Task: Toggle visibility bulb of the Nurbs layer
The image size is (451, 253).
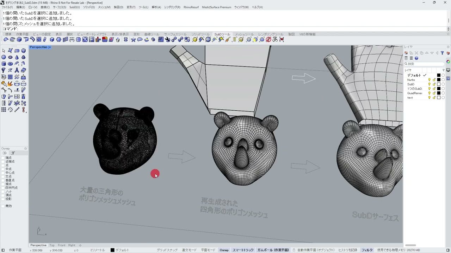Action: tap(430, 80)
